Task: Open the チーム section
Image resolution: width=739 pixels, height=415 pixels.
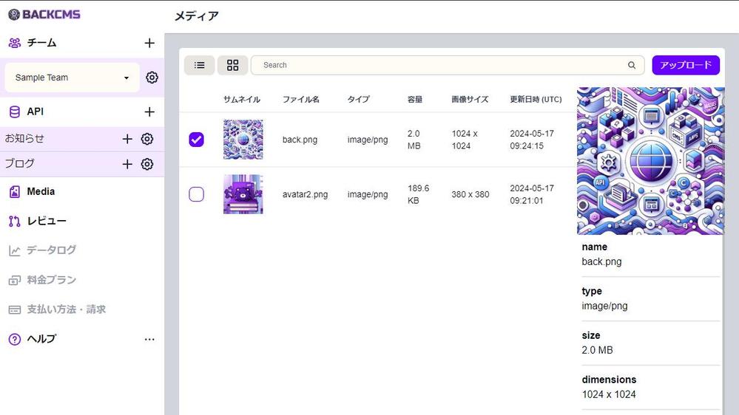Action: [41, 43]
